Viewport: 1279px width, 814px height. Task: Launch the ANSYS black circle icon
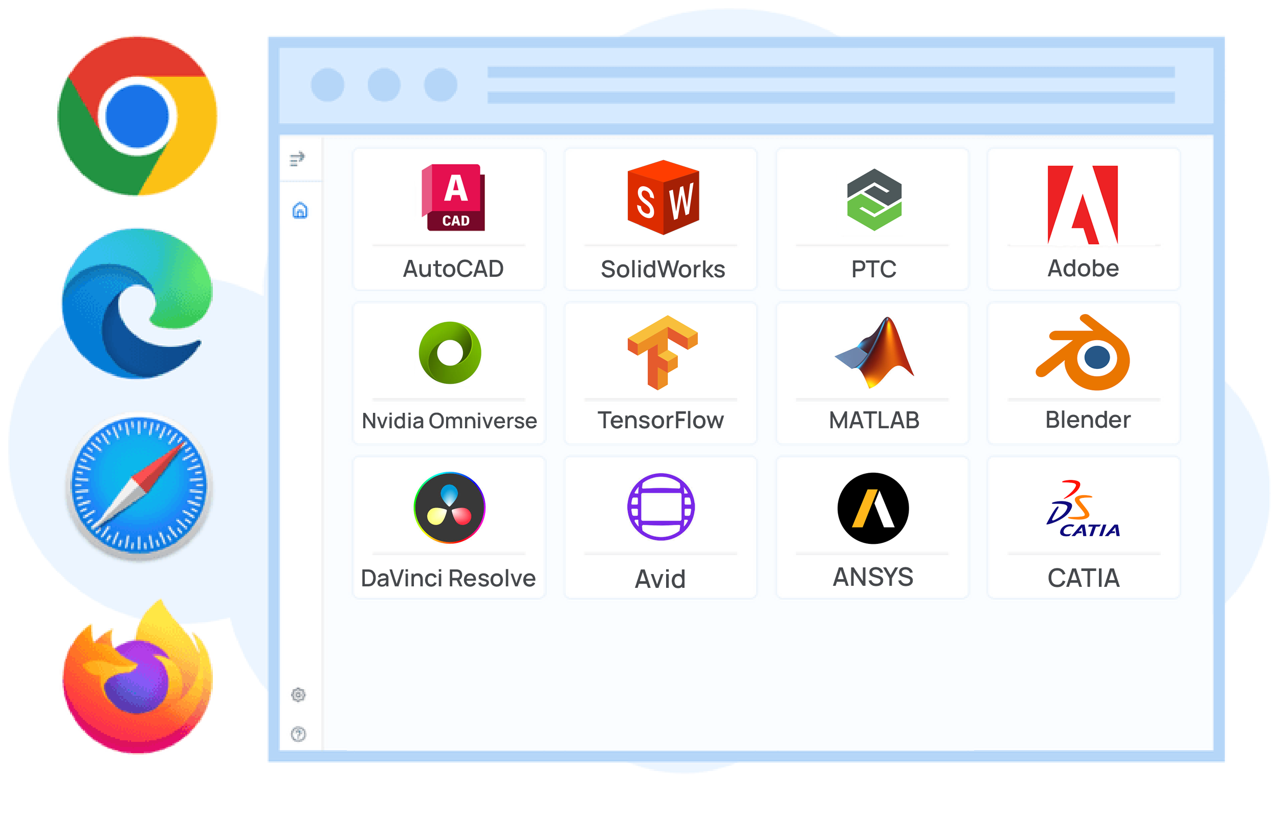click(x=873, y=509)
